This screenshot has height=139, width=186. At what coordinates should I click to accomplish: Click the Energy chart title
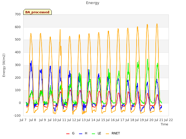[93, 3]
